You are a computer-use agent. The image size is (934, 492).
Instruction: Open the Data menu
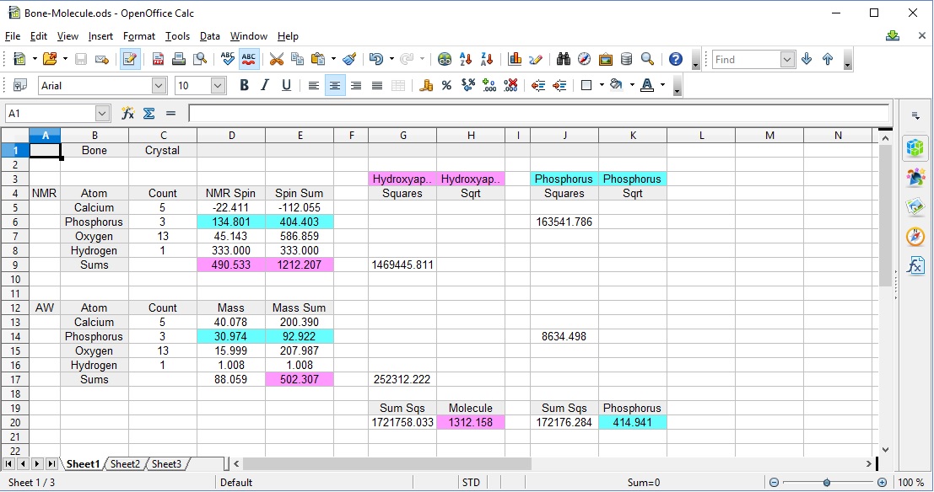(209, 36)
